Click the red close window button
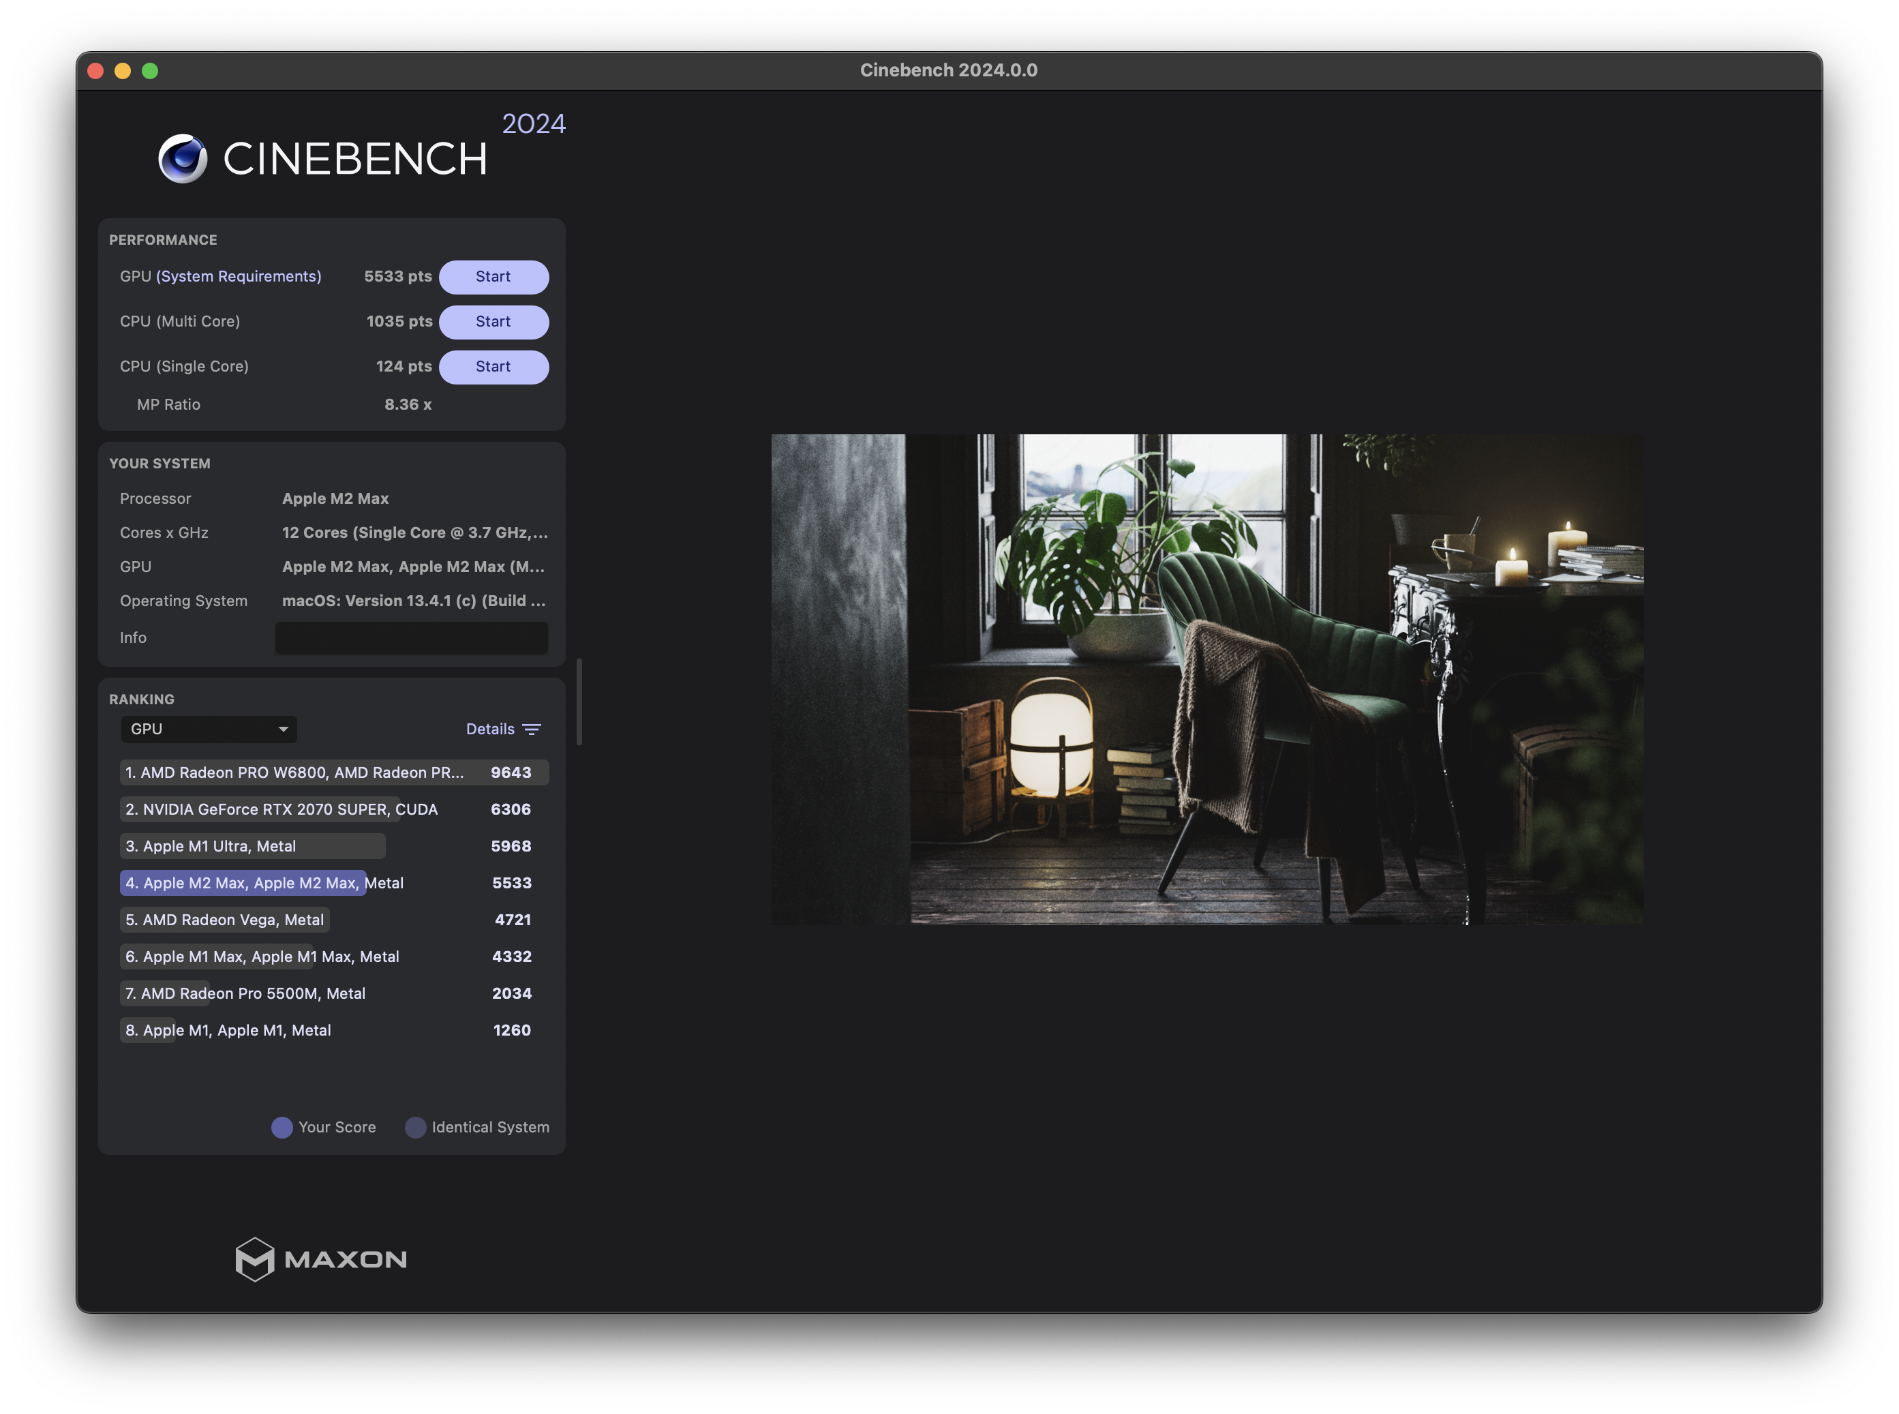This screenshot has height=1414, width=1899. (96, 71)
